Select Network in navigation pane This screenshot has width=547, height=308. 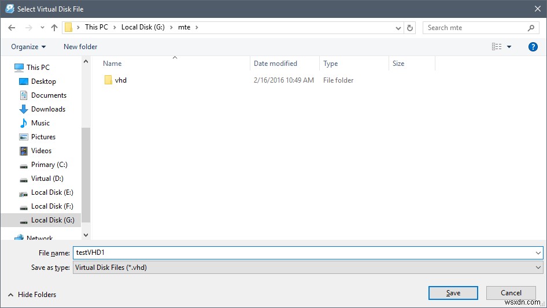39,238
